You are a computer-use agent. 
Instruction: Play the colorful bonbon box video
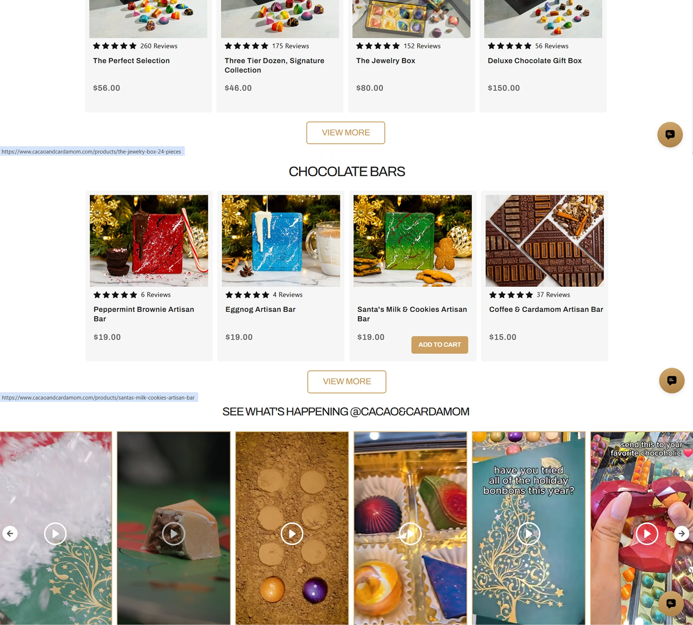tap(410, 533)
